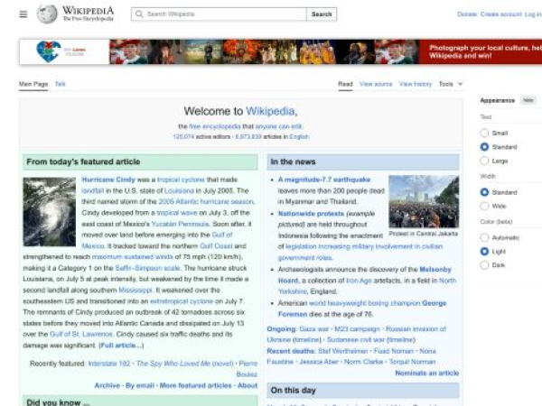Open world heavyweight boxing champion link

(365, 303)
